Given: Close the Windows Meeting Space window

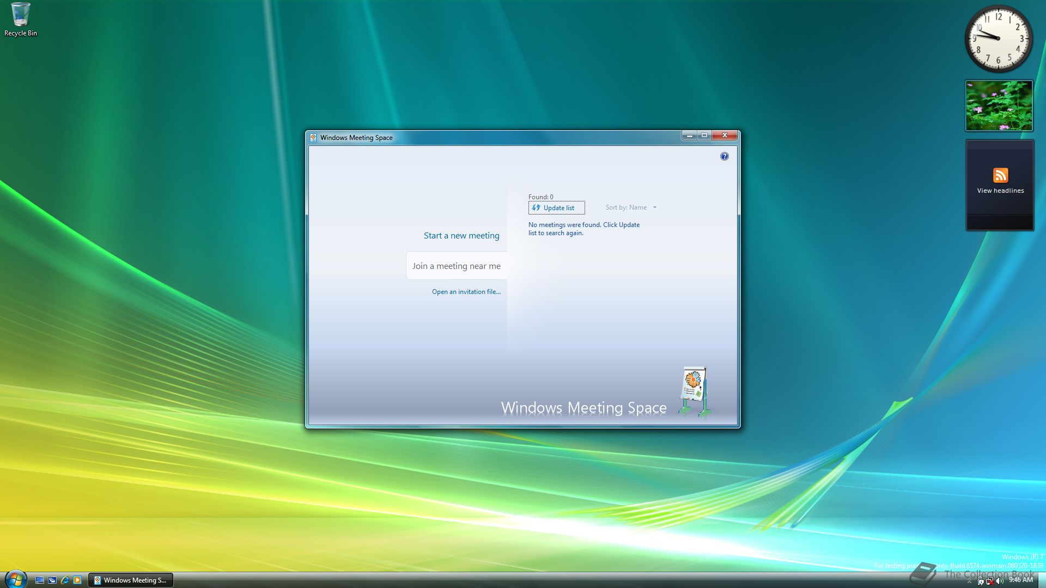Looking at the screenshot, I should (725, 135).
